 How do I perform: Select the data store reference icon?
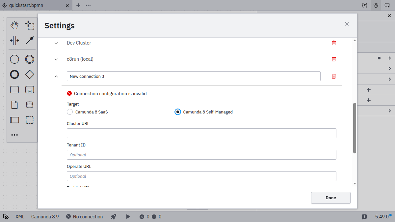(30, 105)
